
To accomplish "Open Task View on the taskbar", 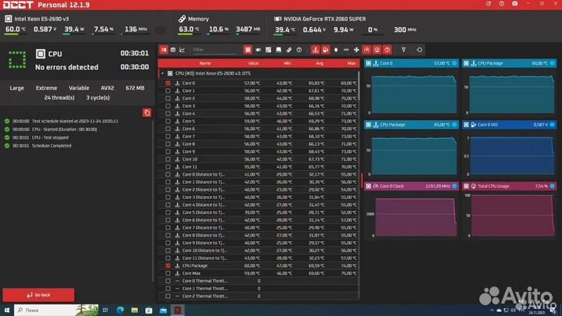I will click(105, 310).
